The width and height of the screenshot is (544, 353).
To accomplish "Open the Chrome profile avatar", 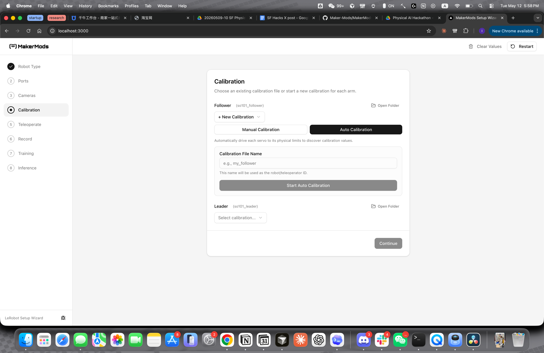I will click(x=482, y=31).
